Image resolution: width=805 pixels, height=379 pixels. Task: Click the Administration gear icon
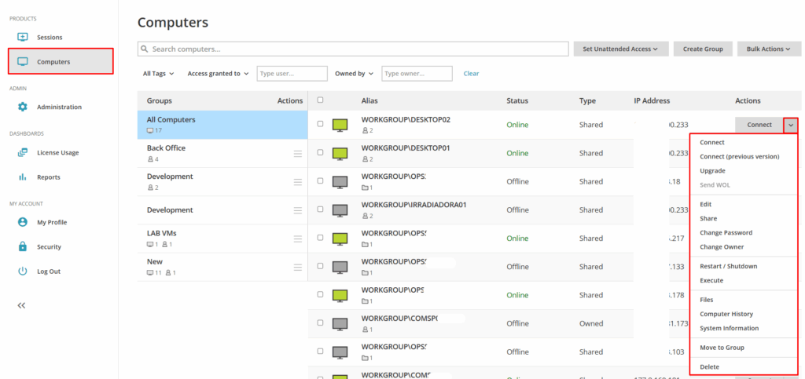pyautogui.click(x=23, y=107)
